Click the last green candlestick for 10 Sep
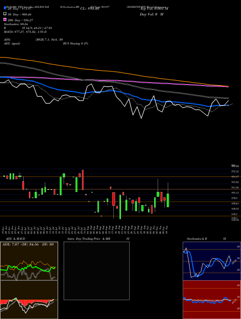Image resolution: width=241 pixels, height=319 pixels. pos(168,201)
